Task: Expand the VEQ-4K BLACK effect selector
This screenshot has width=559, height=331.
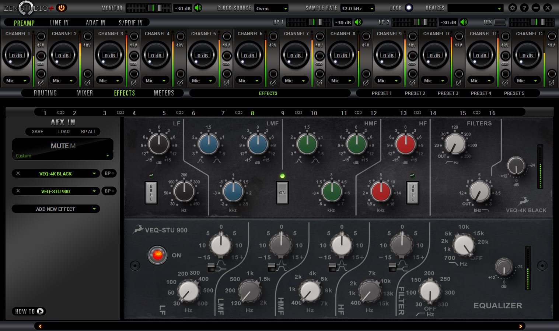Action: click(94, 174)
